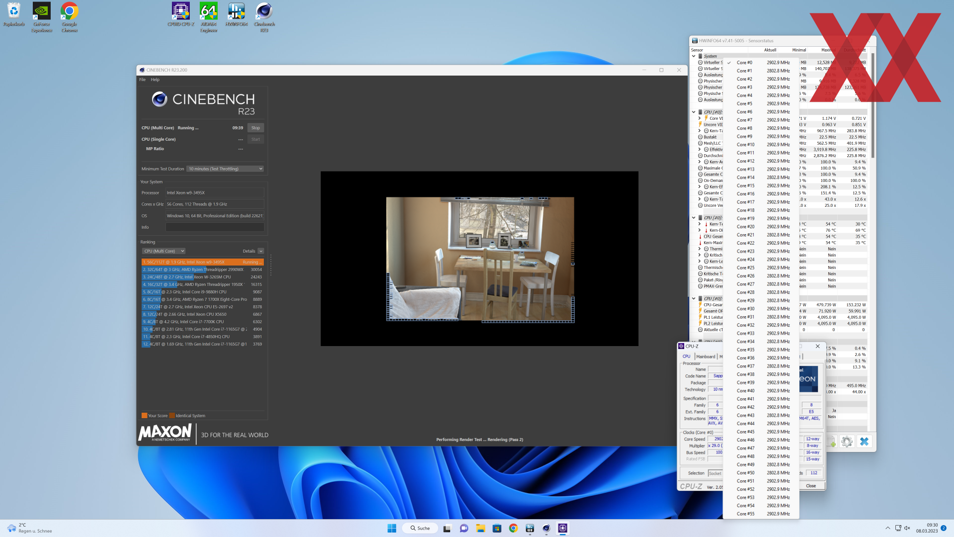Click the orange Your Score legend swatch
This screenshot has width=954, height=537.
(x=145, y=416)
